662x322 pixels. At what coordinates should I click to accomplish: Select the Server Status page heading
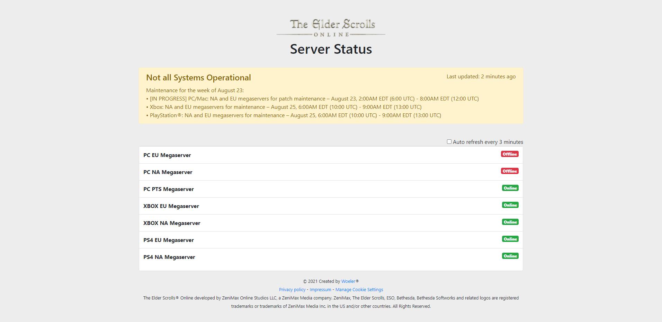(x=331, y=49)
